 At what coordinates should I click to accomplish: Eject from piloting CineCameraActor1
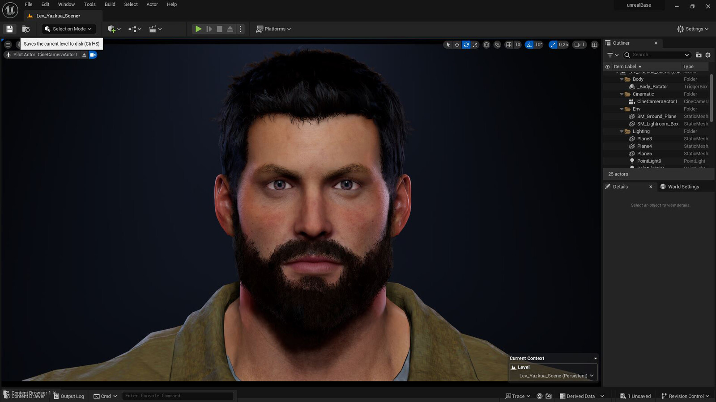click(84, 55)
